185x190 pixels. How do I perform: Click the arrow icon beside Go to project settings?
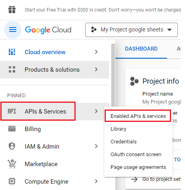click(134, 180)
